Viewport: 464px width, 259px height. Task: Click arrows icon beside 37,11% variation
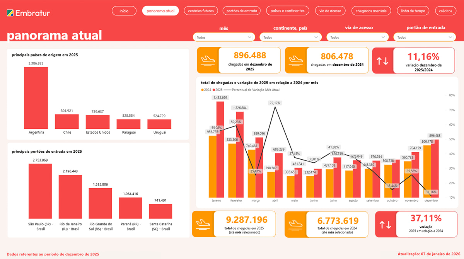pyautogui.click(x=386, y=224)
